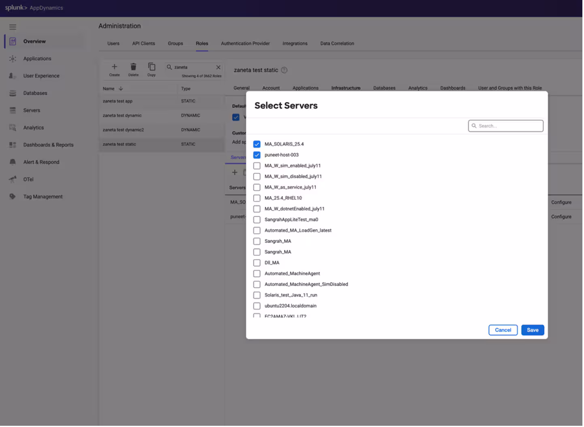Cancel the Select Servers dialog
The width and height of the screenshot is (584, 427).
click(x=503, y=330)
